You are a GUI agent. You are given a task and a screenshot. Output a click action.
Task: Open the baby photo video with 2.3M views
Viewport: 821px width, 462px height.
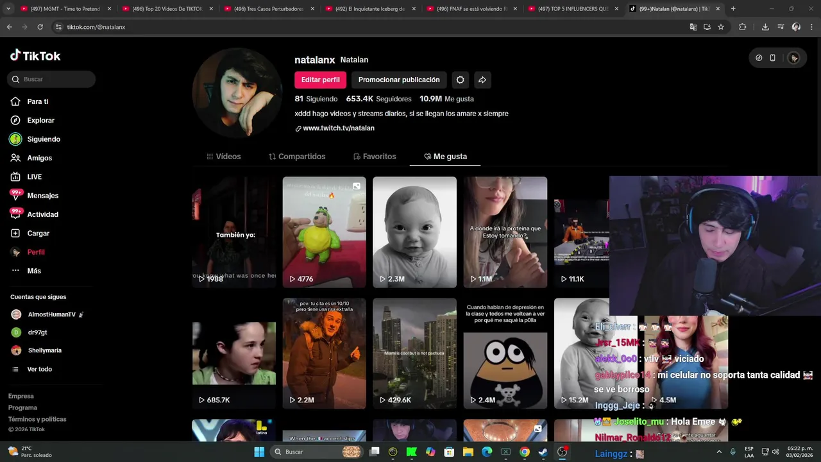[415, 232]
